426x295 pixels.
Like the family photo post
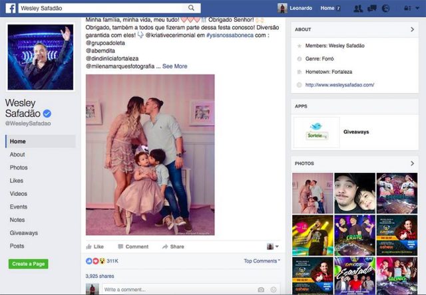click(95, 246)
